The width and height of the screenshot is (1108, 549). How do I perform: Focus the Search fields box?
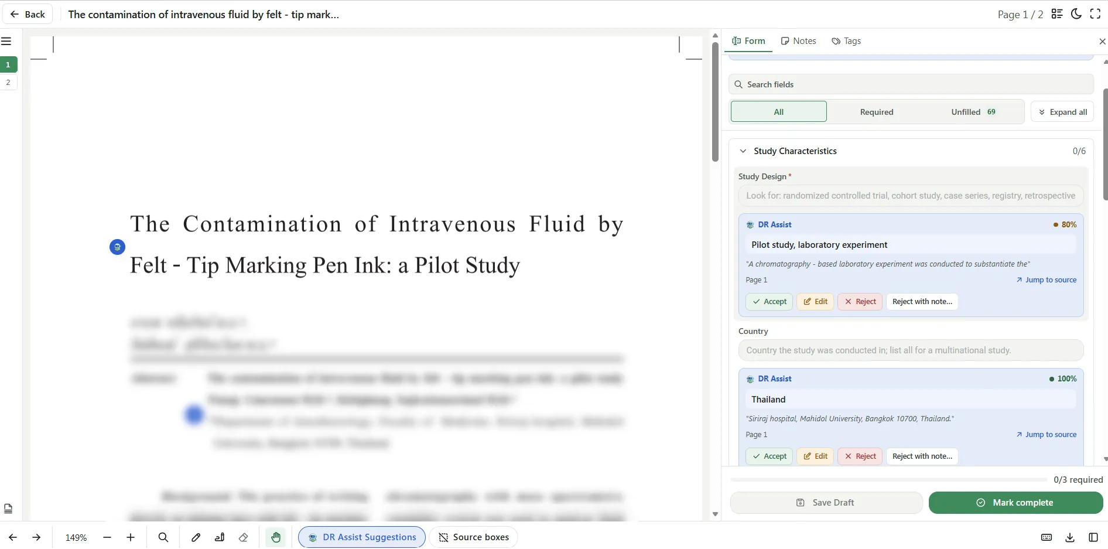tap(911, 84)
